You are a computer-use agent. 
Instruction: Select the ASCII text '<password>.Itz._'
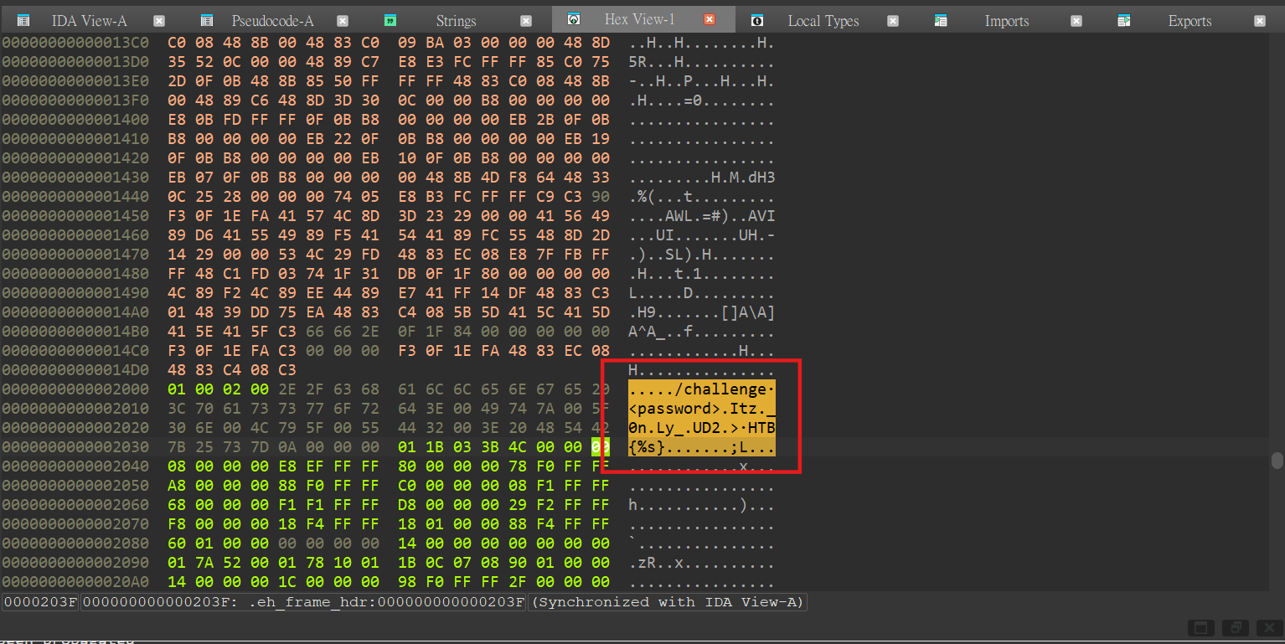tap(702, 408)
